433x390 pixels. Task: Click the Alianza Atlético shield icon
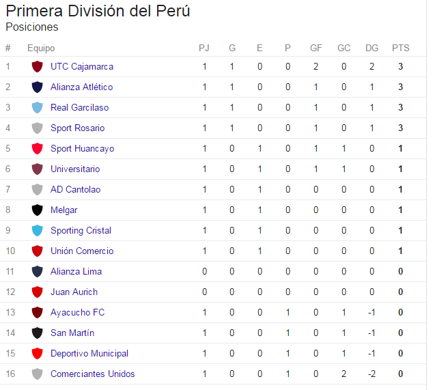38,87
